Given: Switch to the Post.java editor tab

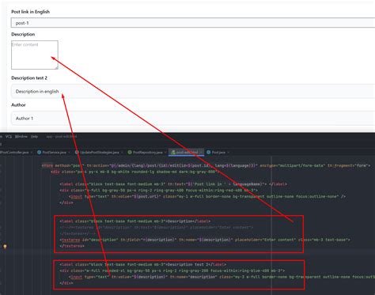Looking at the screenshot, I should [x=218, y=153].
